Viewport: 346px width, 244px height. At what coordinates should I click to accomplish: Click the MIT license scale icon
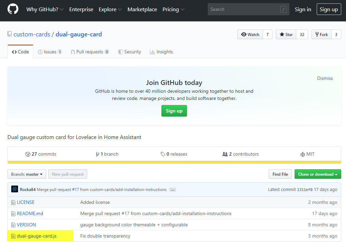tap(303, 154)
